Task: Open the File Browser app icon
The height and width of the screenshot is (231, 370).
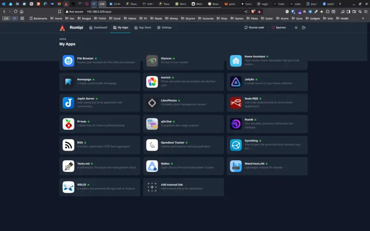Action: coord(68,61)
